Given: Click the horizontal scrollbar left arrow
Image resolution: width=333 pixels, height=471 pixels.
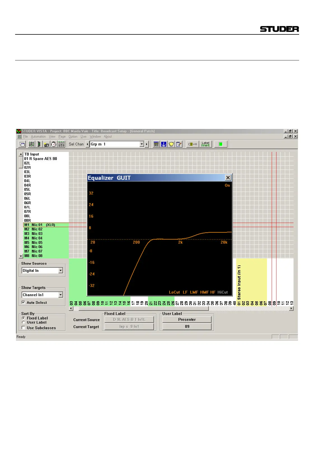Looking at the screenshot, I should pyautogui.click(x=71, y=308).
